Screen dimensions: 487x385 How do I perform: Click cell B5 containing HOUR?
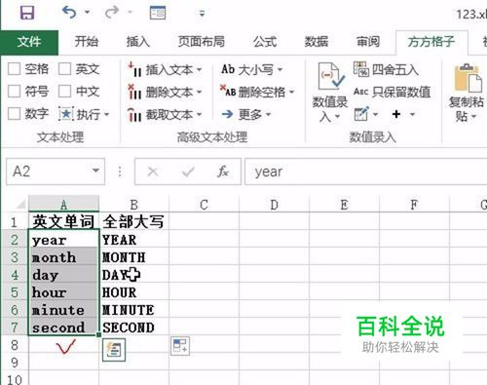(134, 292)
